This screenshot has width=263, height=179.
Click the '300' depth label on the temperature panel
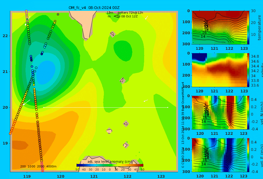tap(186, 44)
